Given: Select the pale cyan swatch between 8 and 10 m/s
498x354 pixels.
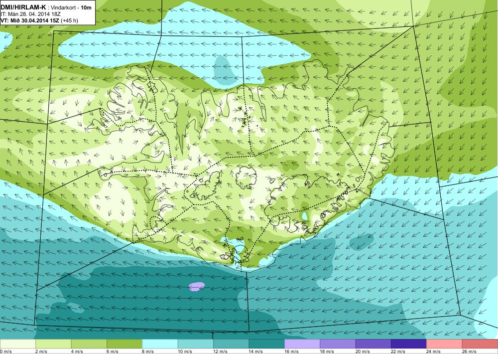Looking at the screenshot, I should point(160,344).
